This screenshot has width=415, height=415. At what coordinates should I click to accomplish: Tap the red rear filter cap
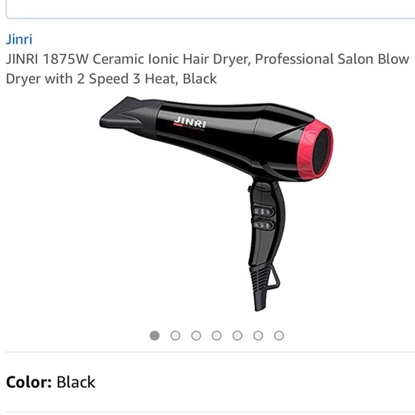pos(316,150)
